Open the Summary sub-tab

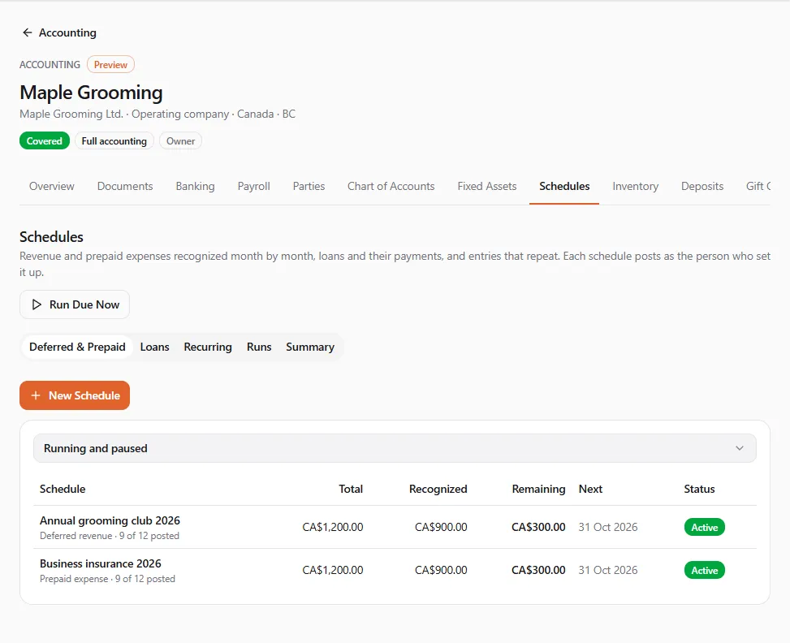pyautogui.click(x=310, y=347)
